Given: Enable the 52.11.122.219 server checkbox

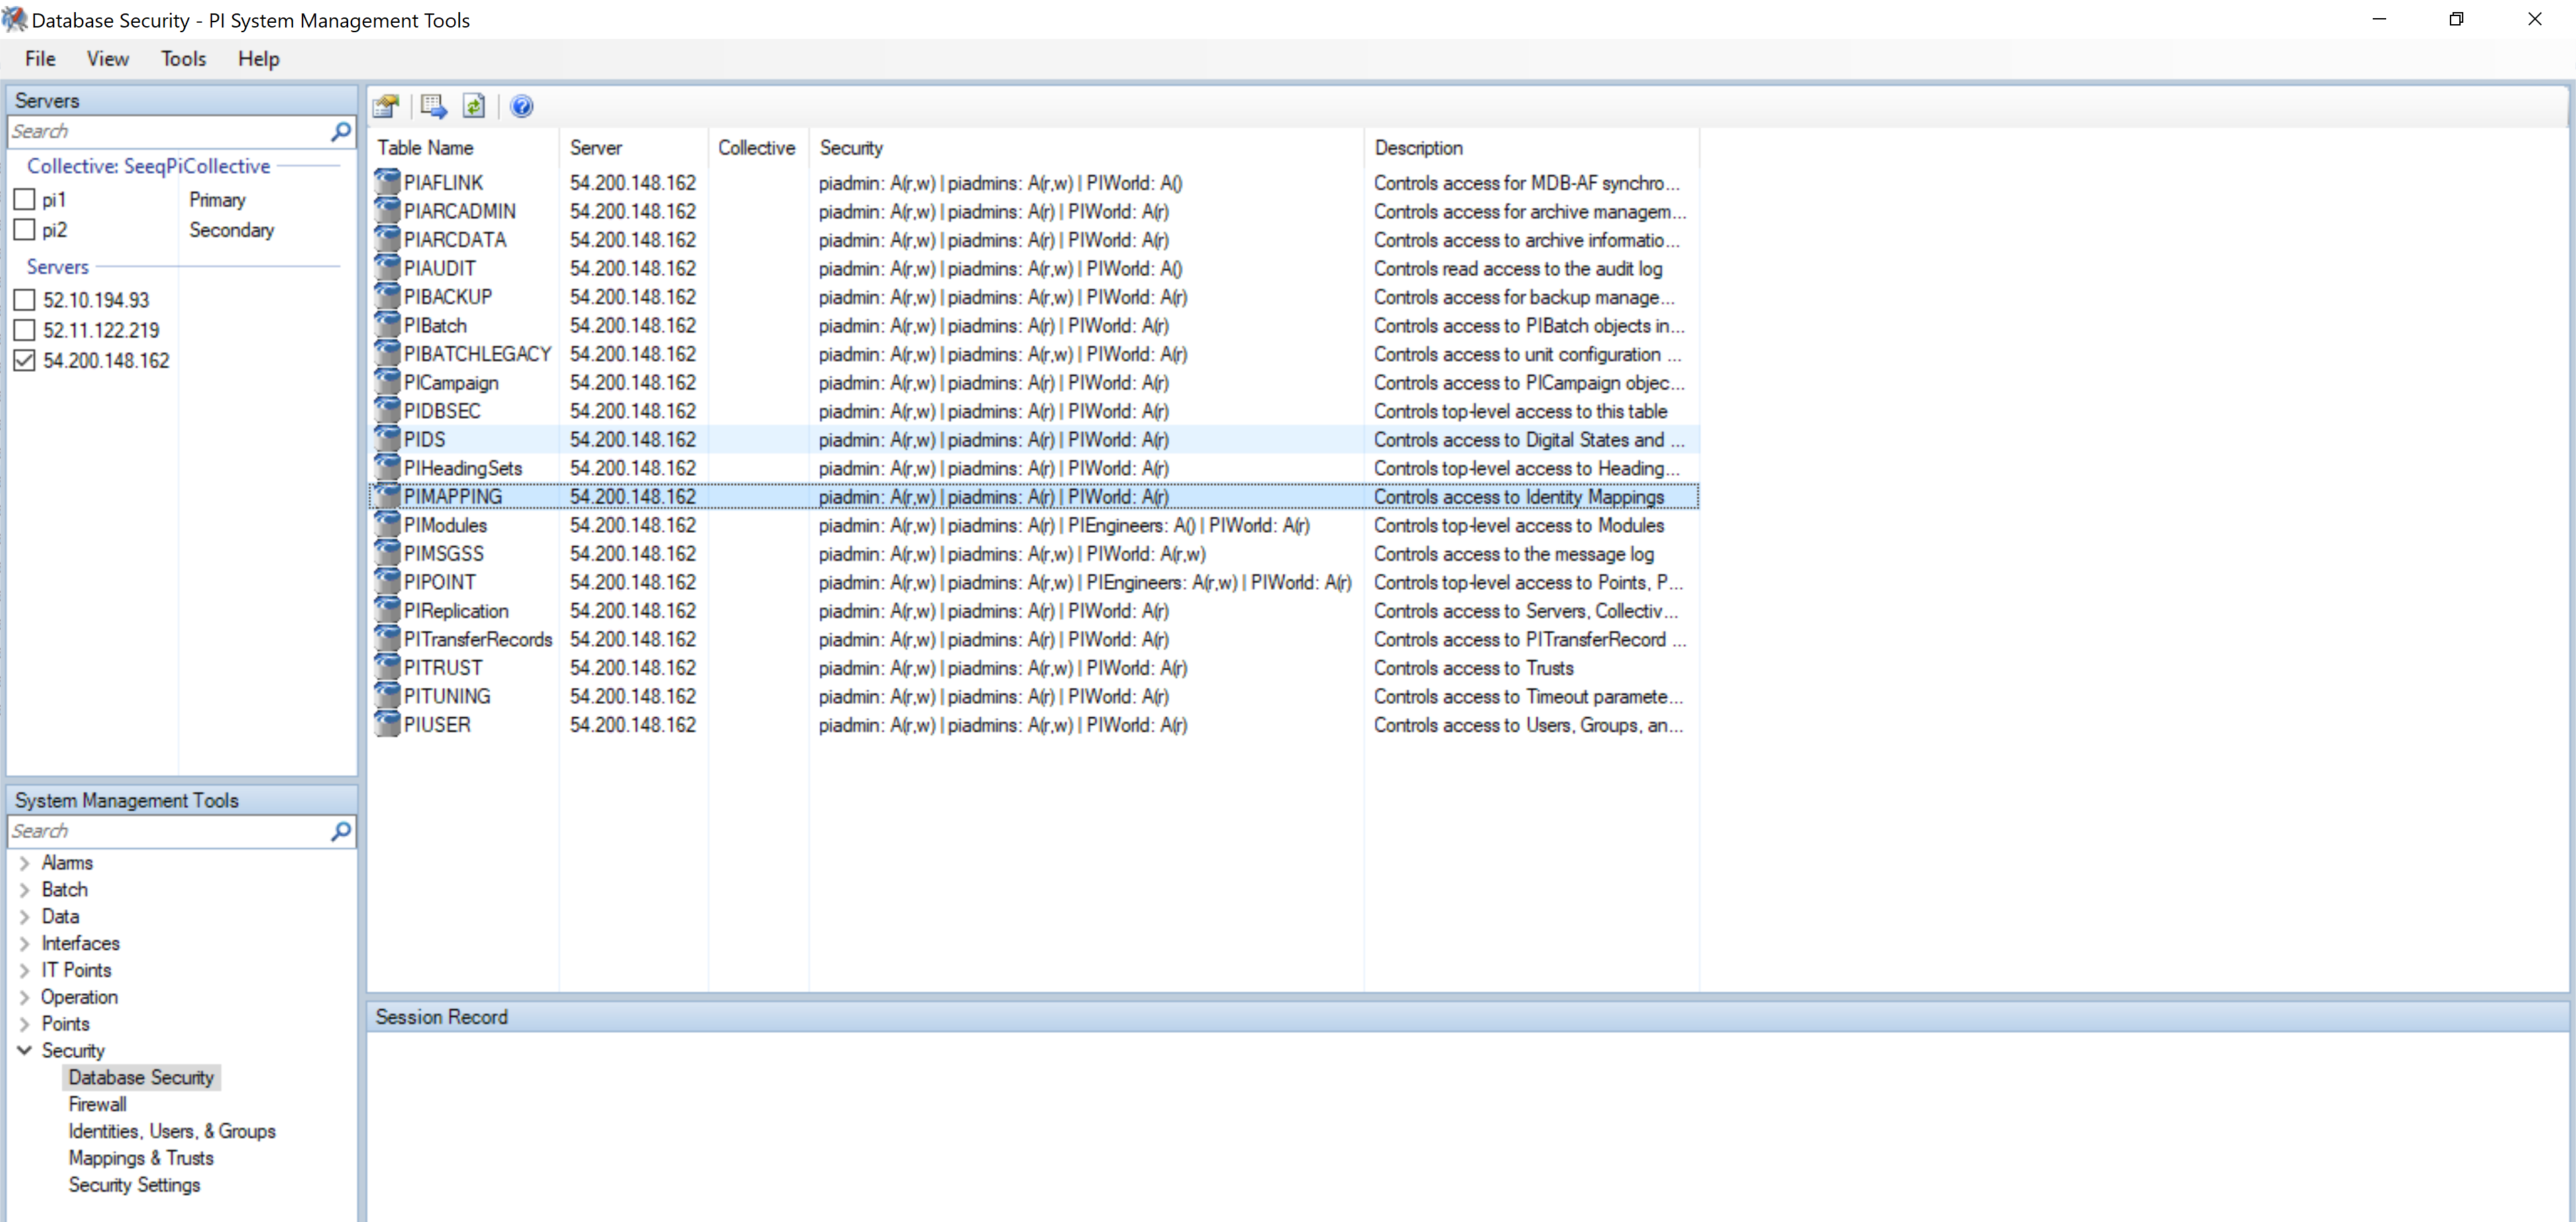Looking at the screenshot, I should 25,330.
